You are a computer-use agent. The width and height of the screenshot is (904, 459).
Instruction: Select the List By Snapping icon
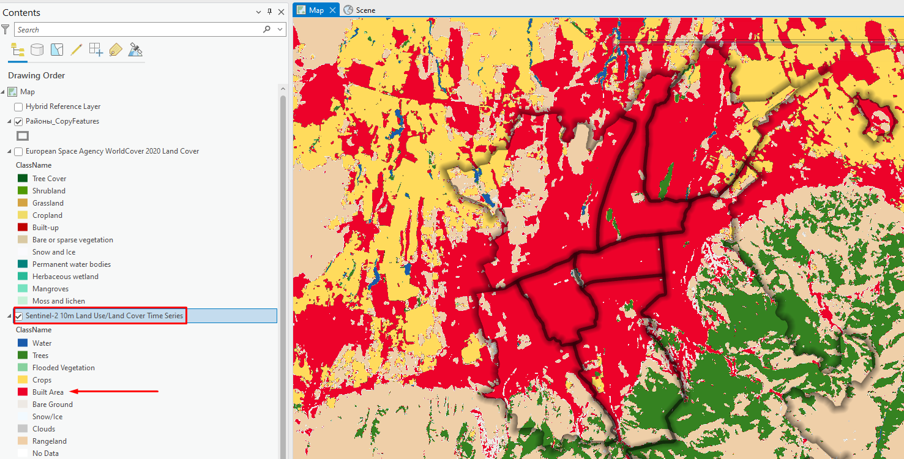(x=96, y=50)
